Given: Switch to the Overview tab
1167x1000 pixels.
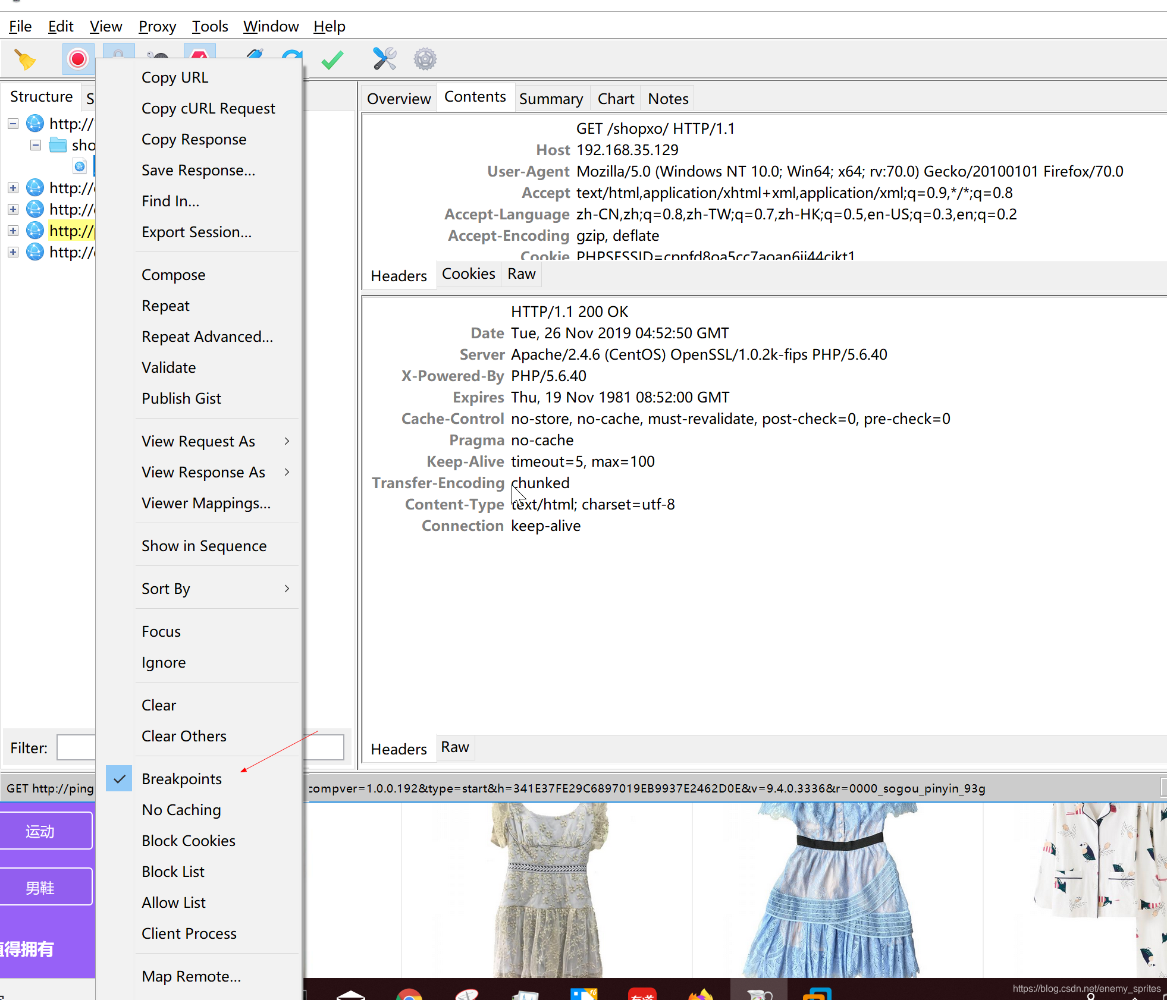Looking at the screenshot, I should (399, 99).
